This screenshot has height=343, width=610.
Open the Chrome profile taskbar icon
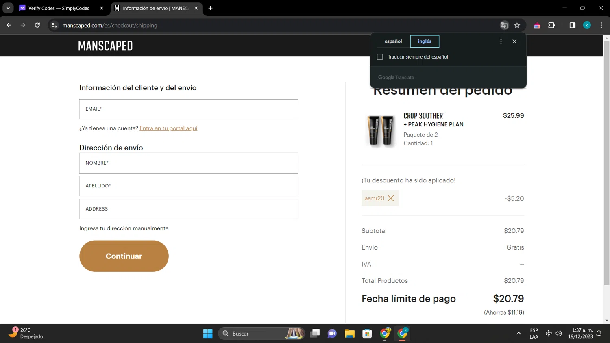pyautogui.click(x=403, y=334)
